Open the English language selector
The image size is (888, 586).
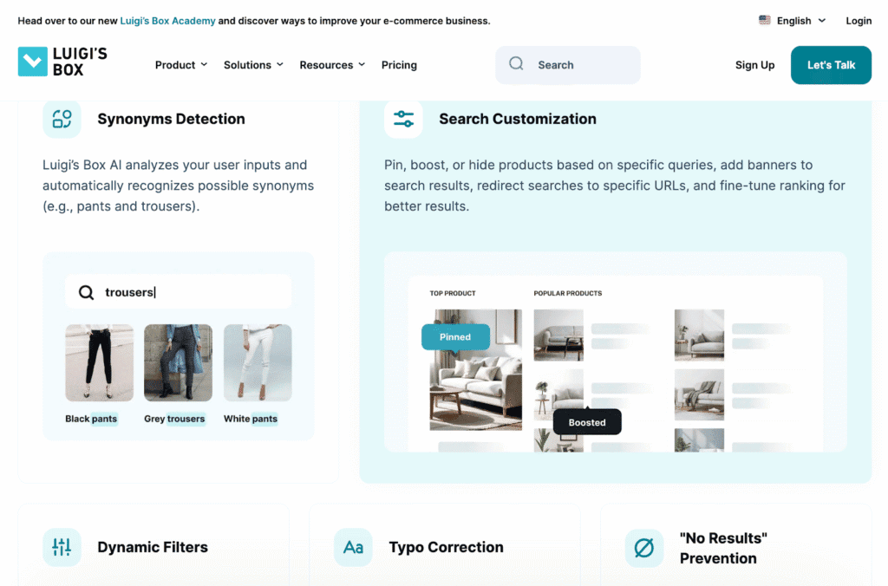(x=793, y=21)
